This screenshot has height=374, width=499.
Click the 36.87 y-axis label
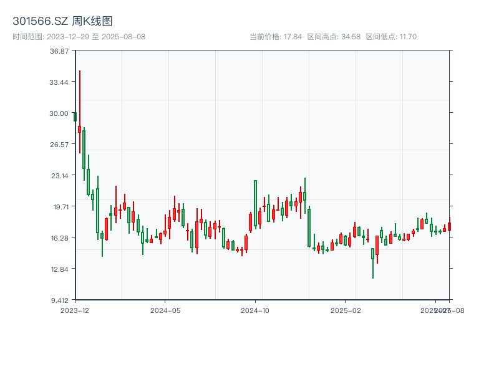pyautogui.click(x=59, y=51)
